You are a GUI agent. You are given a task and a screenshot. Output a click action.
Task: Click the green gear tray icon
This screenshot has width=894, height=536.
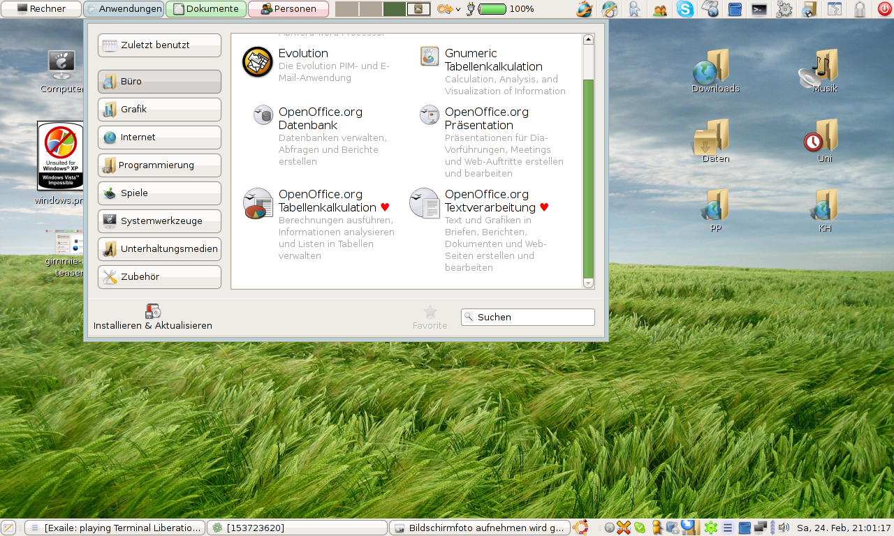point(711,528)
